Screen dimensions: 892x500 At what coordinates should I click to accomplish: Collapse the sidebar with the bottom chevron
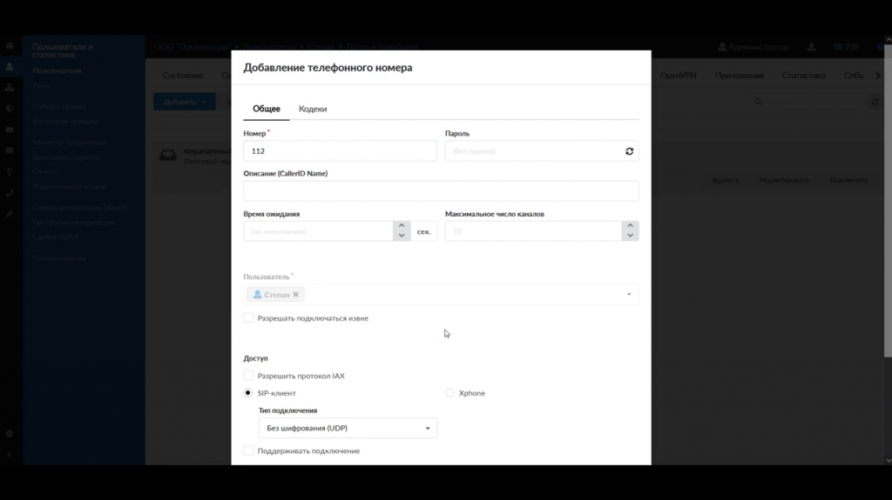click(10, 455)
